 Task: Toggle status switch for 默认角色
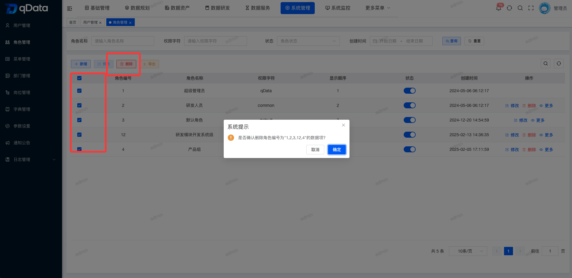(x=409, y=120)
